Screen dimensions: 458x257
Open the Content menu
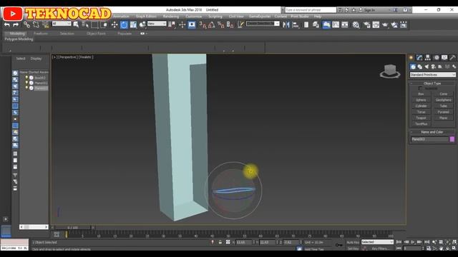tap(281, 16)
